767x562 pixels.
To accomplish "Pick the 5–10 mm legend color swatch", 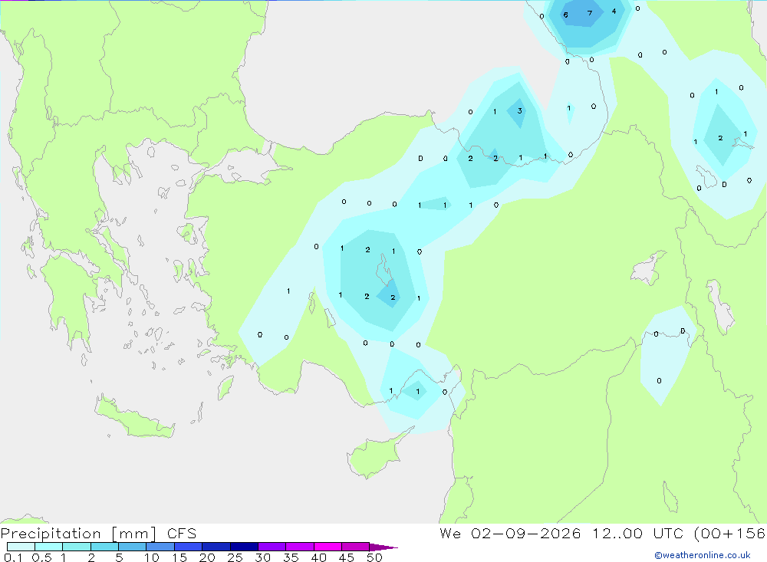I will tap(133, 547).
